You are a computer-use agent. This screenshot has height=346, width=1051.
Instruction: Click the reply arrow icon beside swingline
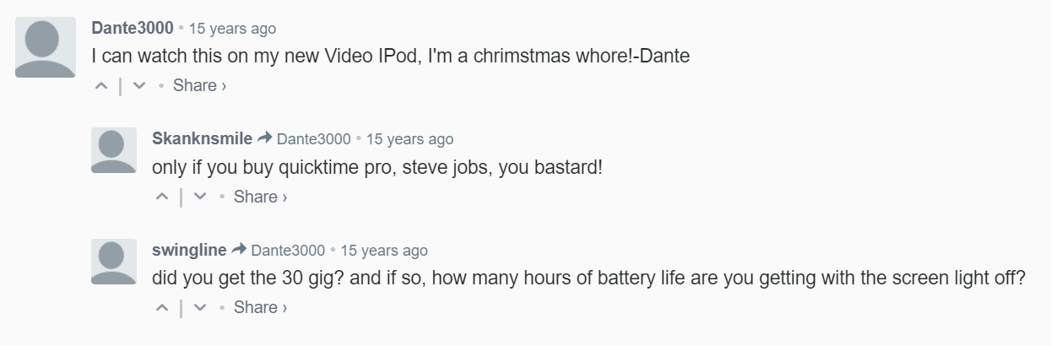pos(239,250)
